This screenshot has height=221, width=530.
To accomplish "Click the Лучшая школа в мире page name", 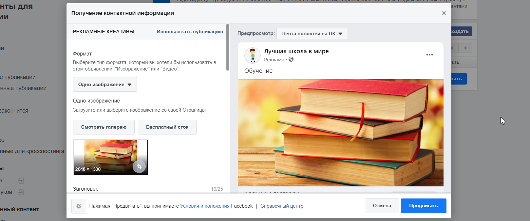I will click(x=296, y=51).
